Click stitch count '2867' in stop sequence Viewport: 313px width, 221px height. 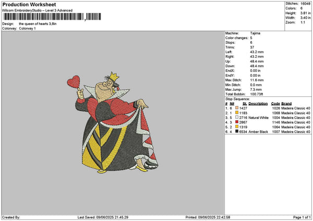point(243,122)
